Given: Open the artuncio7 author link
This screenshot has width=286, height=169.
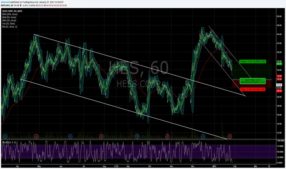Looking at the screenshot, I should click(x=5, y=2).
